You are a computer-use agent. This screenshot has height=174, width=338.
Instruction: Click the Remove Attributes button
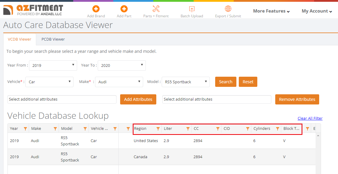297,99
